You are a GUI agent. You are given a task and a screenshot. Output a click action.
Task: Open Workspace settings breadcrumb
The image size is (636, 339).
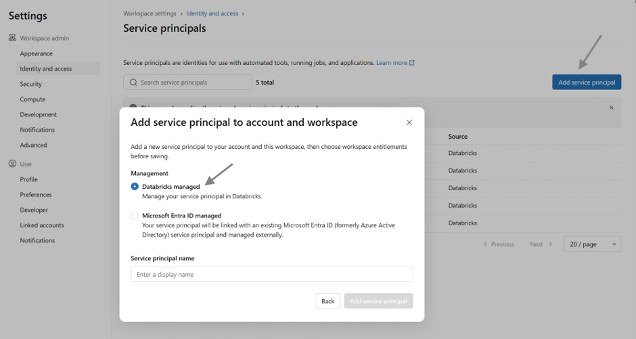(150, 14)
